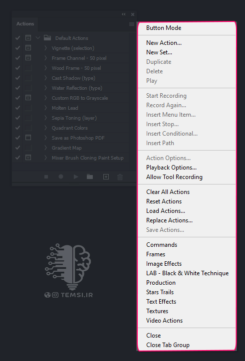Load the Commands action set

tap(162, 244)
